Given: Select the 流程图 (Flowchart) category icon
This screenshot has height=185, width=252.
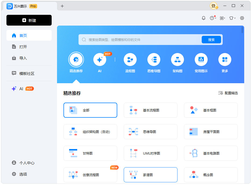Looking at the screenshot, I should tap(130, 60).
